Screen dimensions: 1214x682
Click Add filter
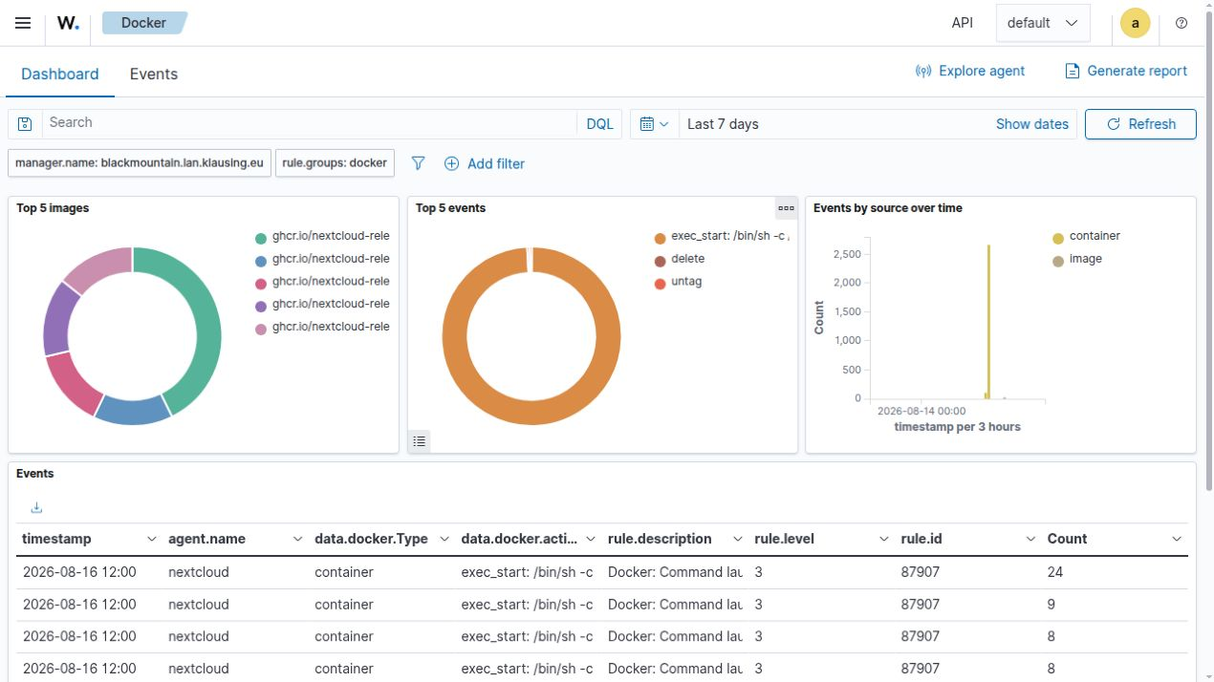[485, 163]
